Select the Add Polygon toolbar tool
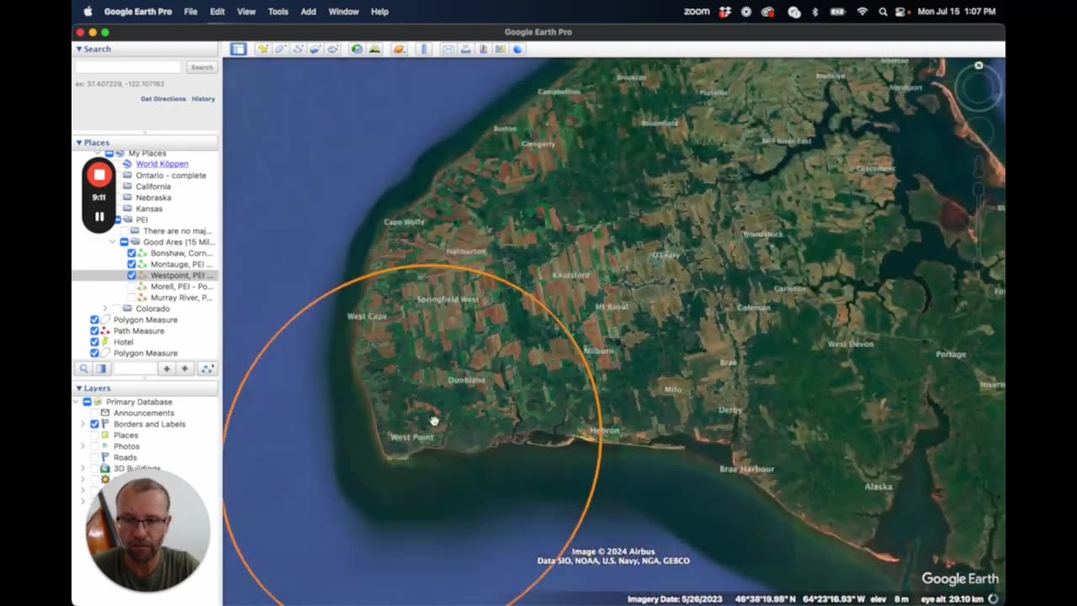Image resolution: width=1077 pixels, height=606 pixels. 280,49
